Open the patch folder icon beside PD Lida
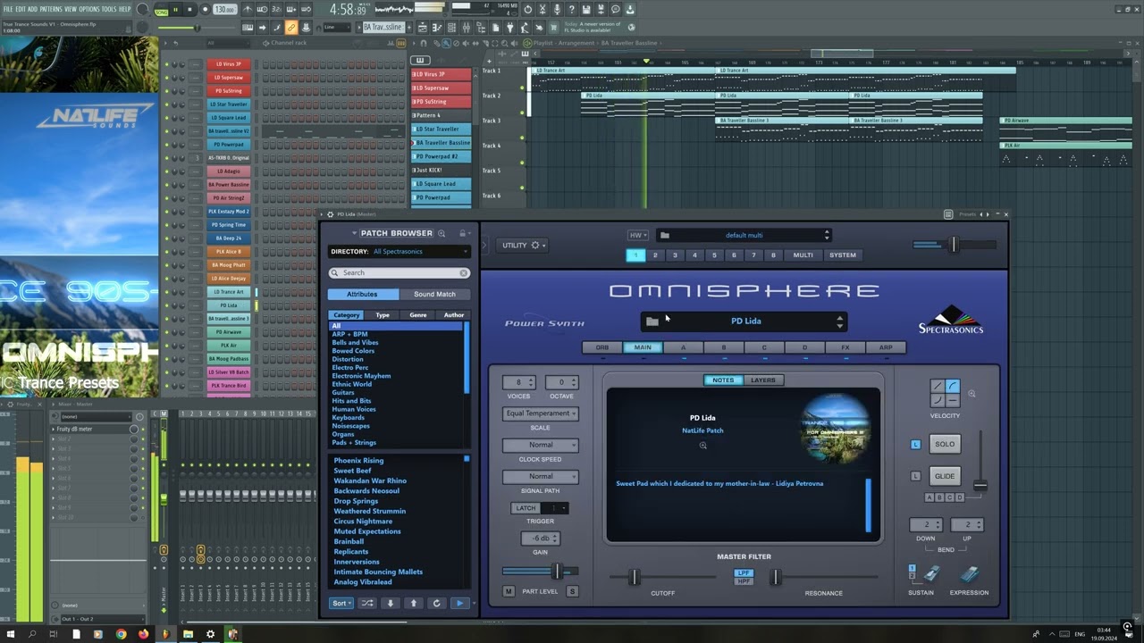Viewport: 1144px width, 643px height. (652, 321)
